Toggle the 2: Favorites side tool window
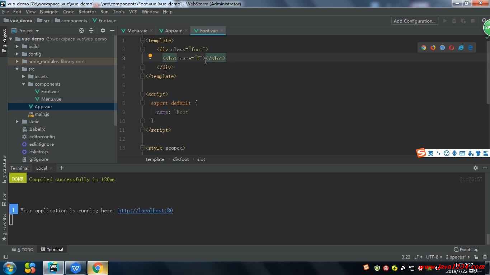Image resolution: width=490 pixels, height=275 pixels. coord(4,227)
